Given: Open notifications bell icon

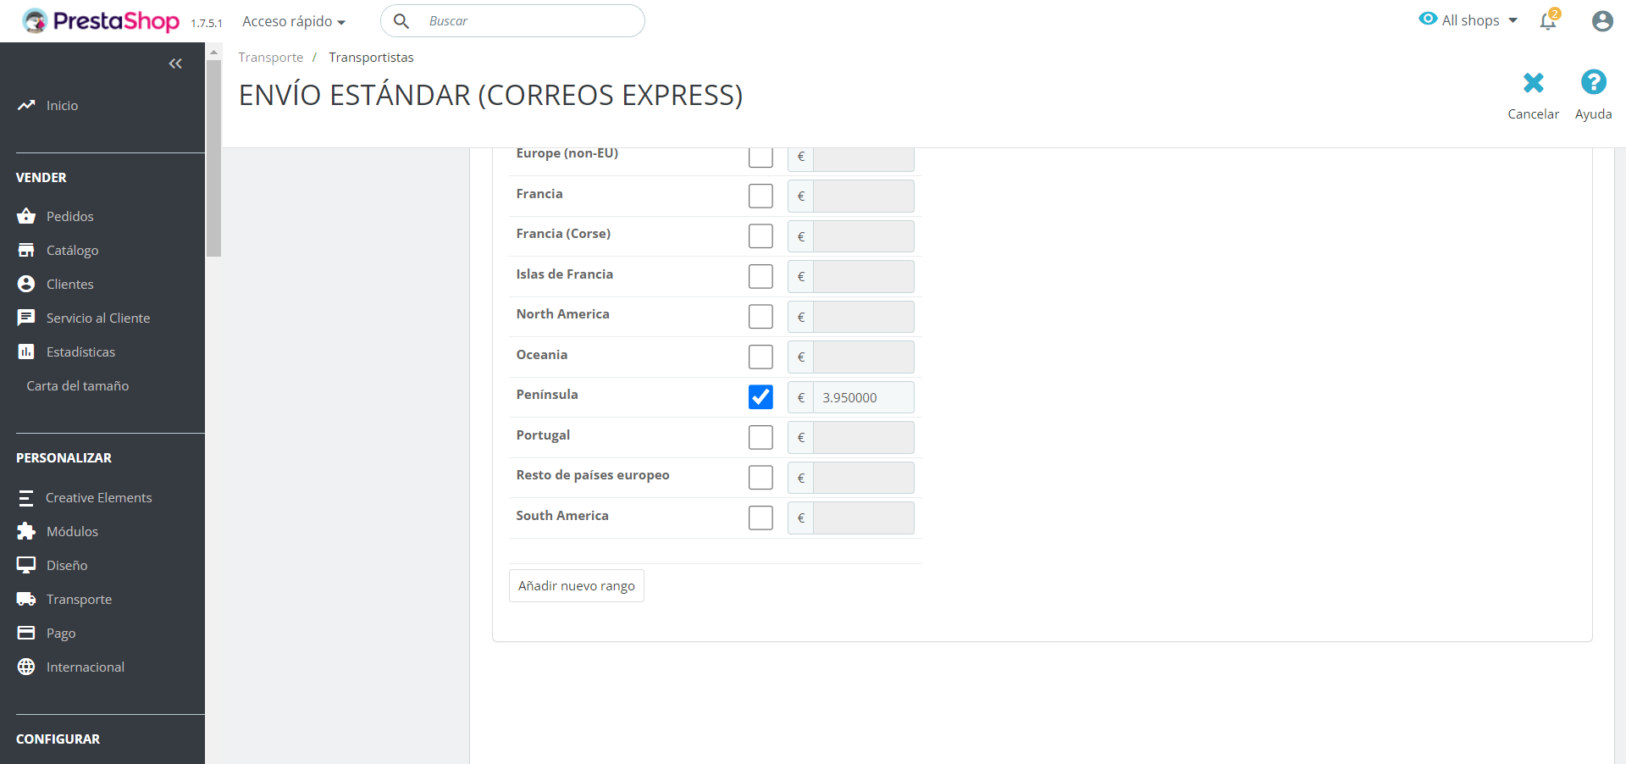Looking at the screenshot, I should [1548, 21].
